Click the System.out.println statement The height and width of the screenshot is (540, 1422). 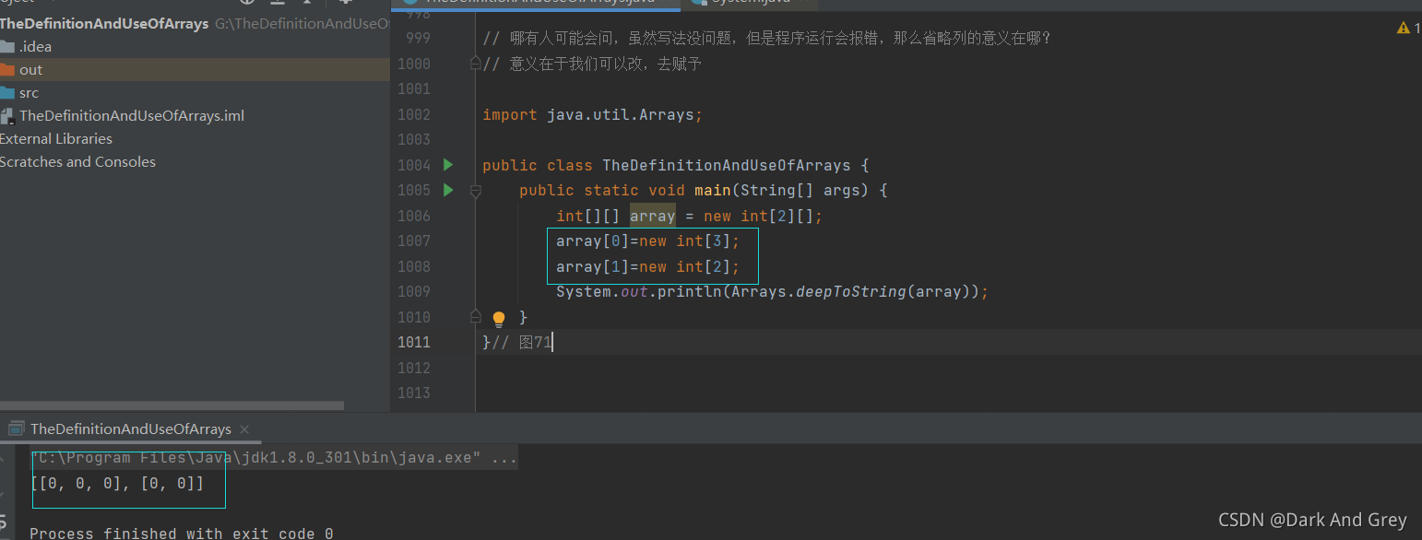[x=772, y=292]
